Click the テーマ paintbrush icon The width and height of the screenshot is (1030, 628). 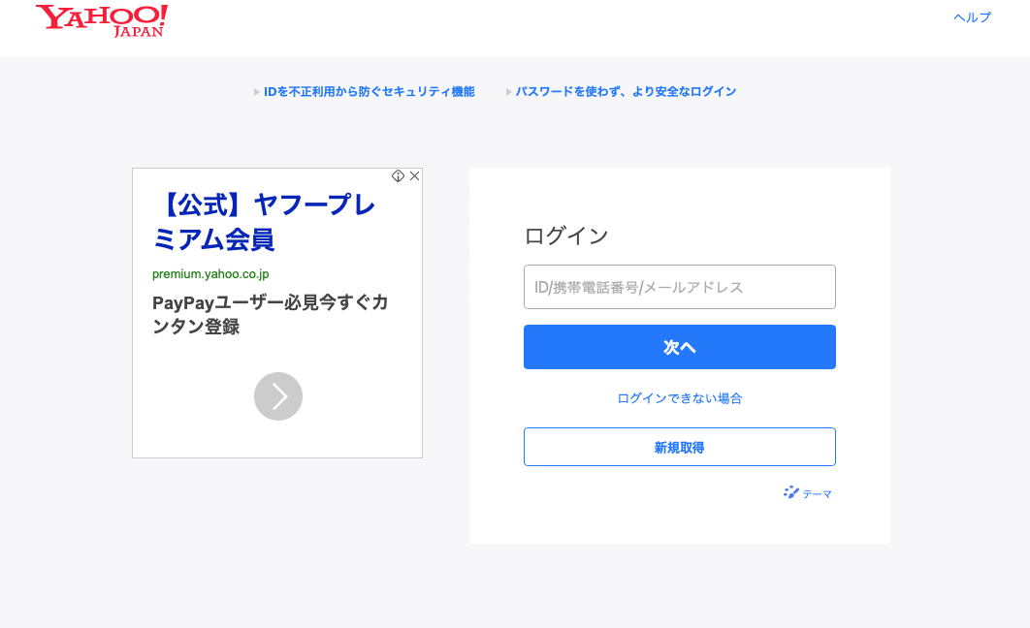point(790,492)
